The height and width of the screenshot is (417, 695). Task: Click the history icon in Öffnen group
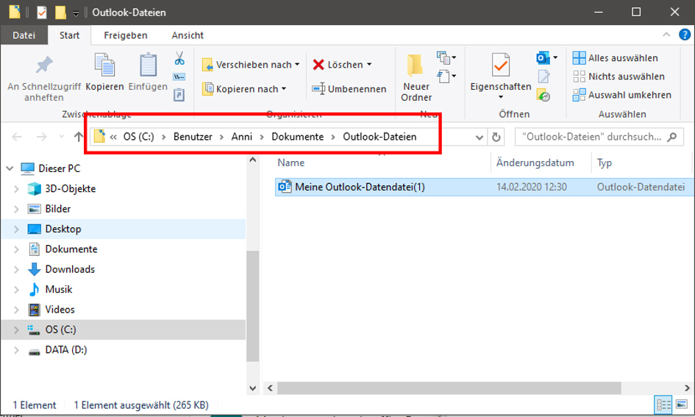coord(543,95)
